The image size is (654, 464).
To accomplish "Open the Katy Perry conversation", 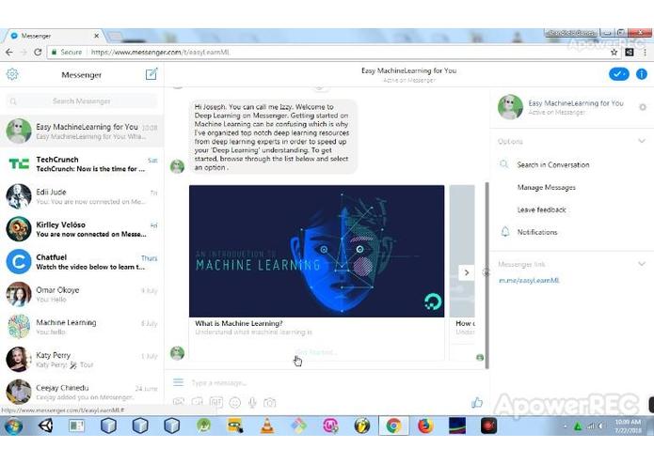I will click(x=82, y=360).
